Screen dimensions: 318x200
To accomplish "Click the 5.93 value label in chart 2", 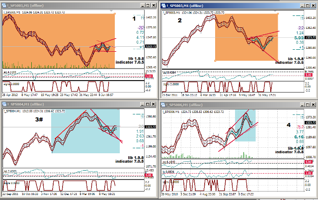I will click(298, 38).
